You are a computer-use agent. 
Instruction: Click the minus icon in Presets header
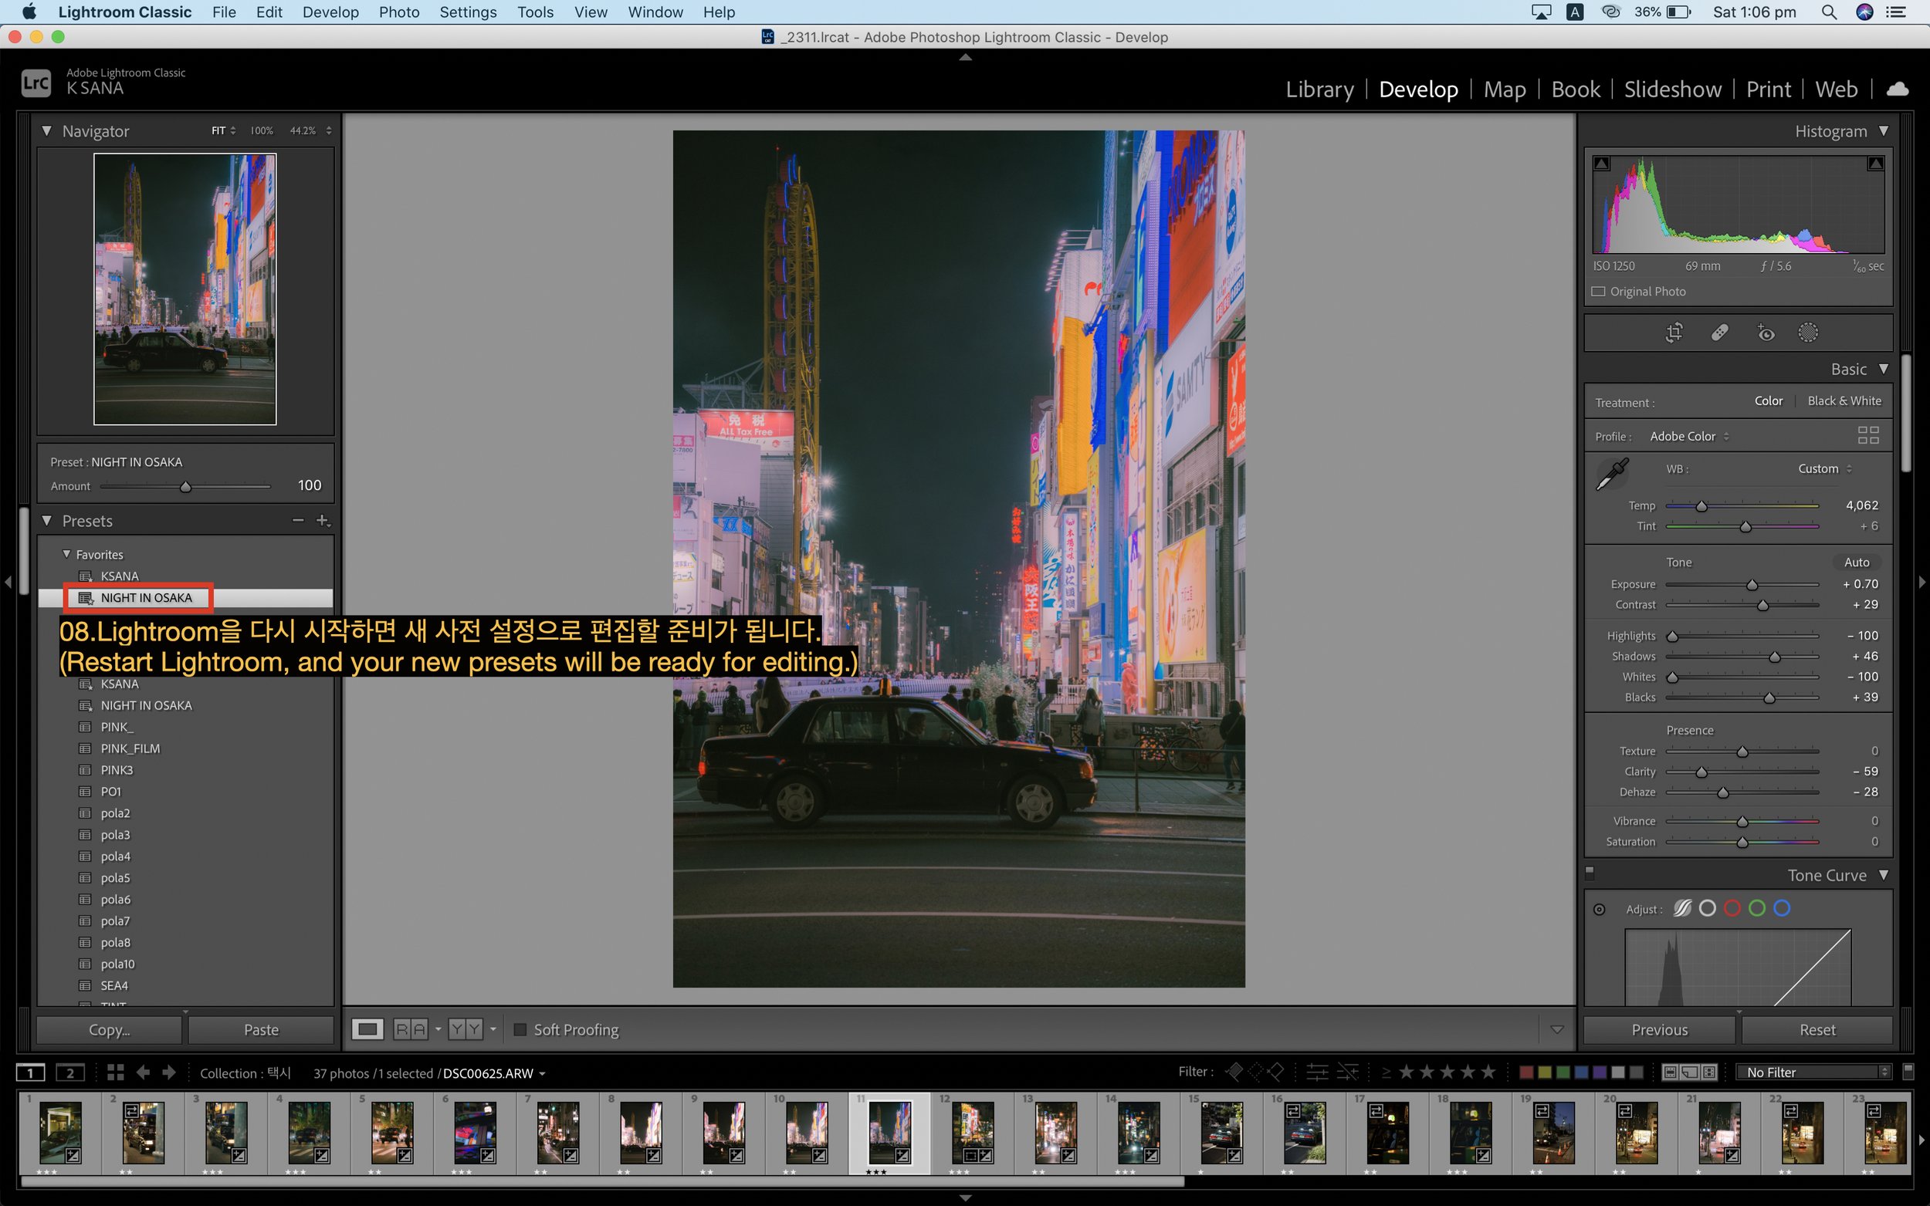click(297, 520)
